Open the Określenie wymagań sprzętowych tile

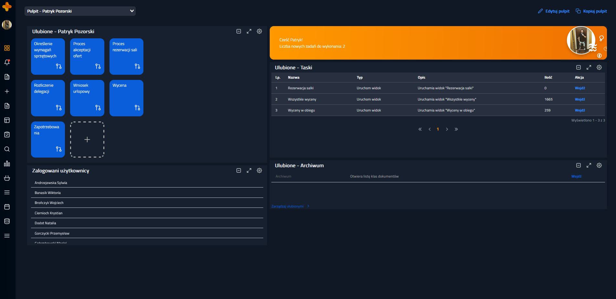[48, 56]
